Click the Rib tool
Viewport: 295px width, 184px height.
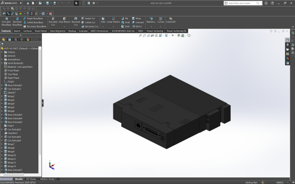coord(125,18)
